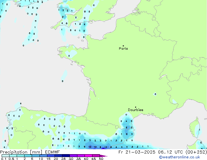The width and height of the screenshot is (207, 160).
Task: Select the '(00+252)' forecast offset
Action: 196,152
